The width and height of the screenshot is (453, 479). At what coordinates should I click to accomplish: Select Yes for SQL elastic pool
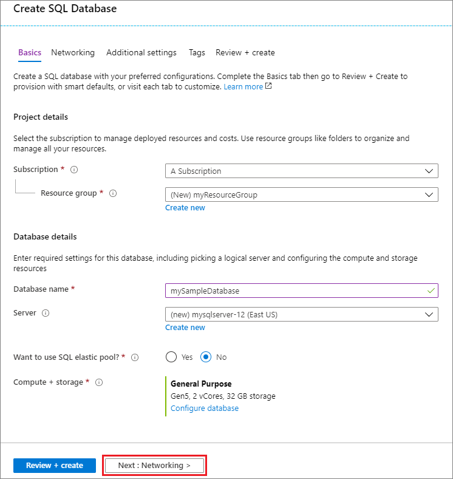point(171,357)
